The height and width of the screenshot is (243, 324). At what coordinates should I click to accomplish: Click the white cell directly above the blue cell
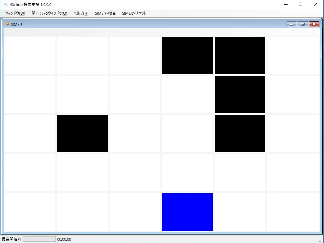point(187,173)
